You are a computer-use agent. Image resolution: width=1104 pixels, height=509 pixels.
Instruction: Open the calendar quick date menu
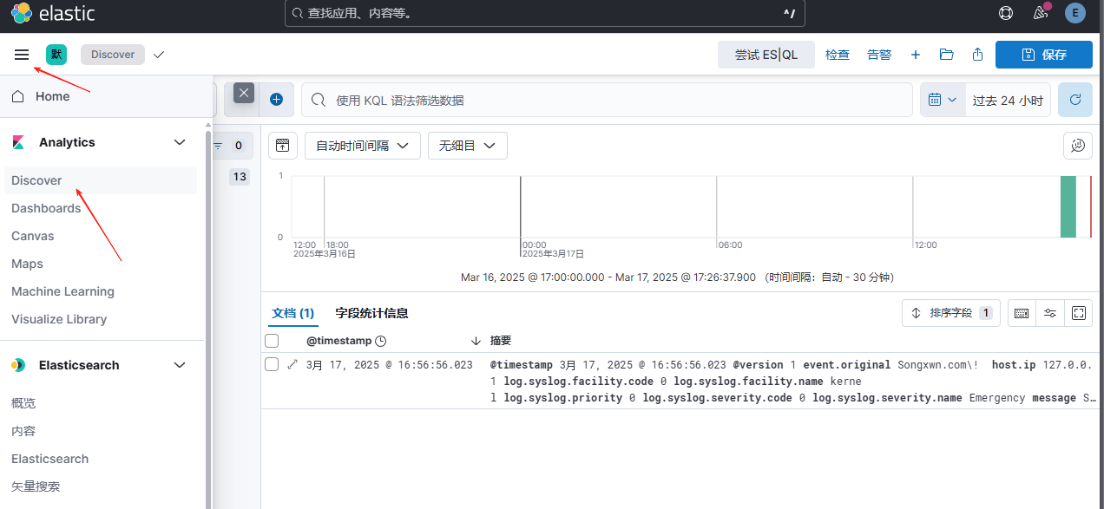click(x=943, y=100)
